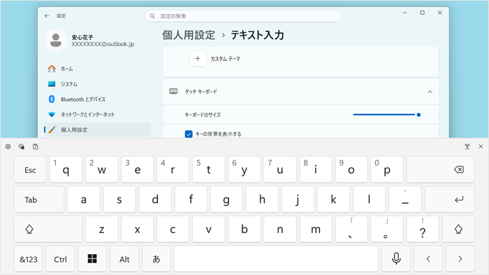The height and width of the screenshot is (275, 489).
Task: Collapse the タッチ キーボード section
Action: click(x=430, y=91)
